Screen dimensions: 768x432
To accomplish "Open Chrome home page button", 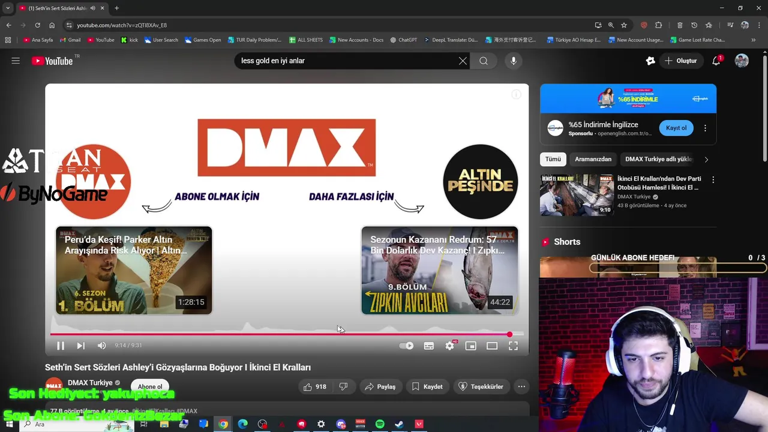I will pos(52,25).
